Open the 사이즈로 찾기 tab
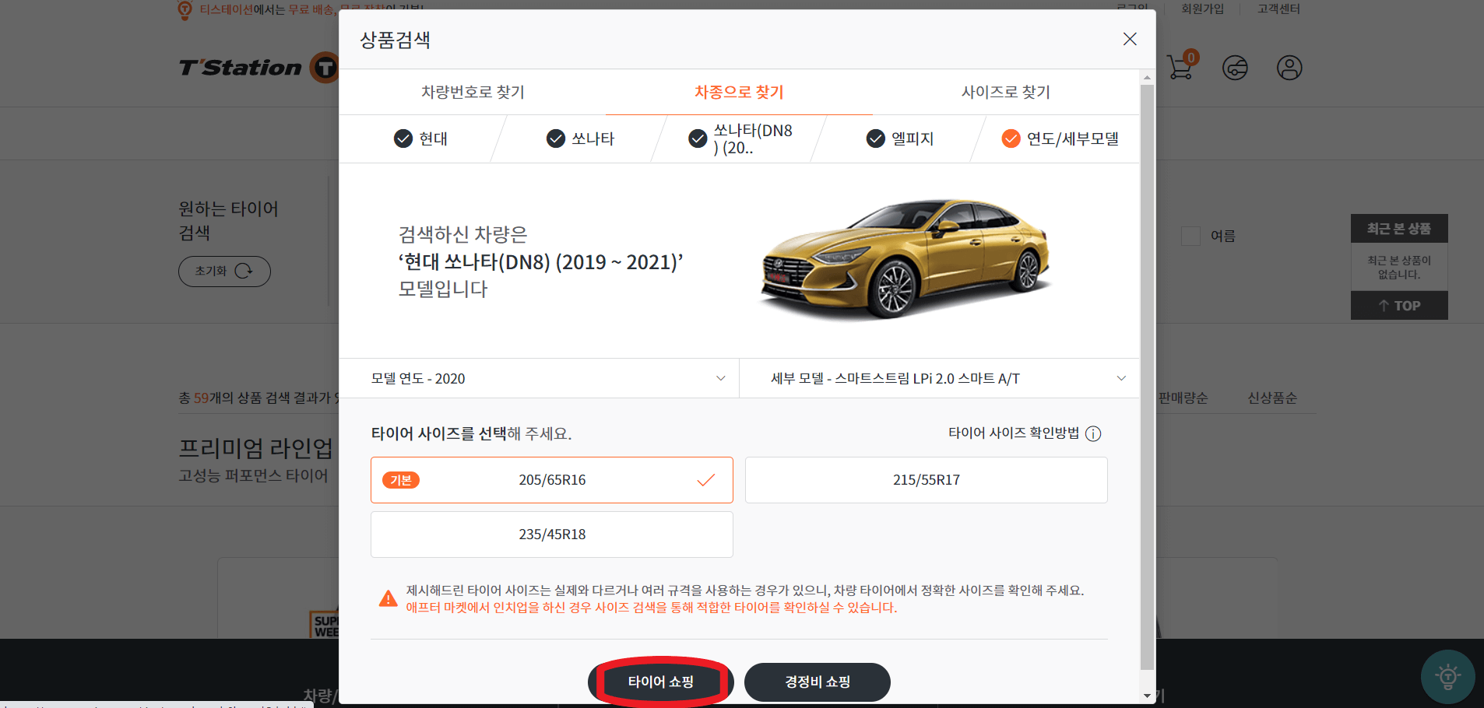This screenshot has width=1484, height=708. pyautogui.click(x=1005, y=92)
